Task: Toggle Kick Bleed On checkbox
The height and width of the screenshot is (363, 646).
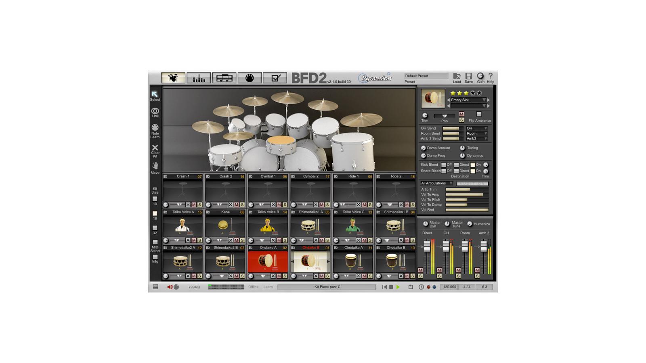Action: (x=473, y=165)
